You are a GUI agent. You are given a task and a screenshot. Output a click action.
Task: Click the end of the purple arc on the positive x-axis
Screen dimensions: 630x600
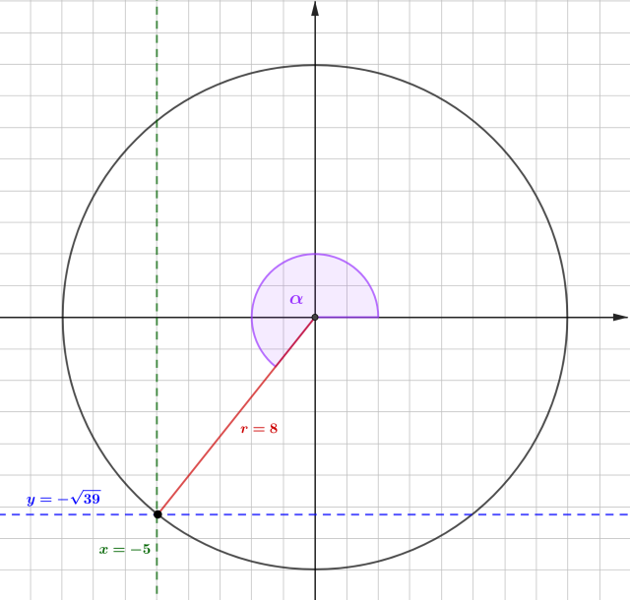coord(378,317)
